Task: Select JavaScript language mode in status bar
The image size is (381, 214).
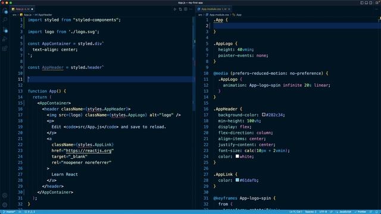Action: tap(343, 212)
